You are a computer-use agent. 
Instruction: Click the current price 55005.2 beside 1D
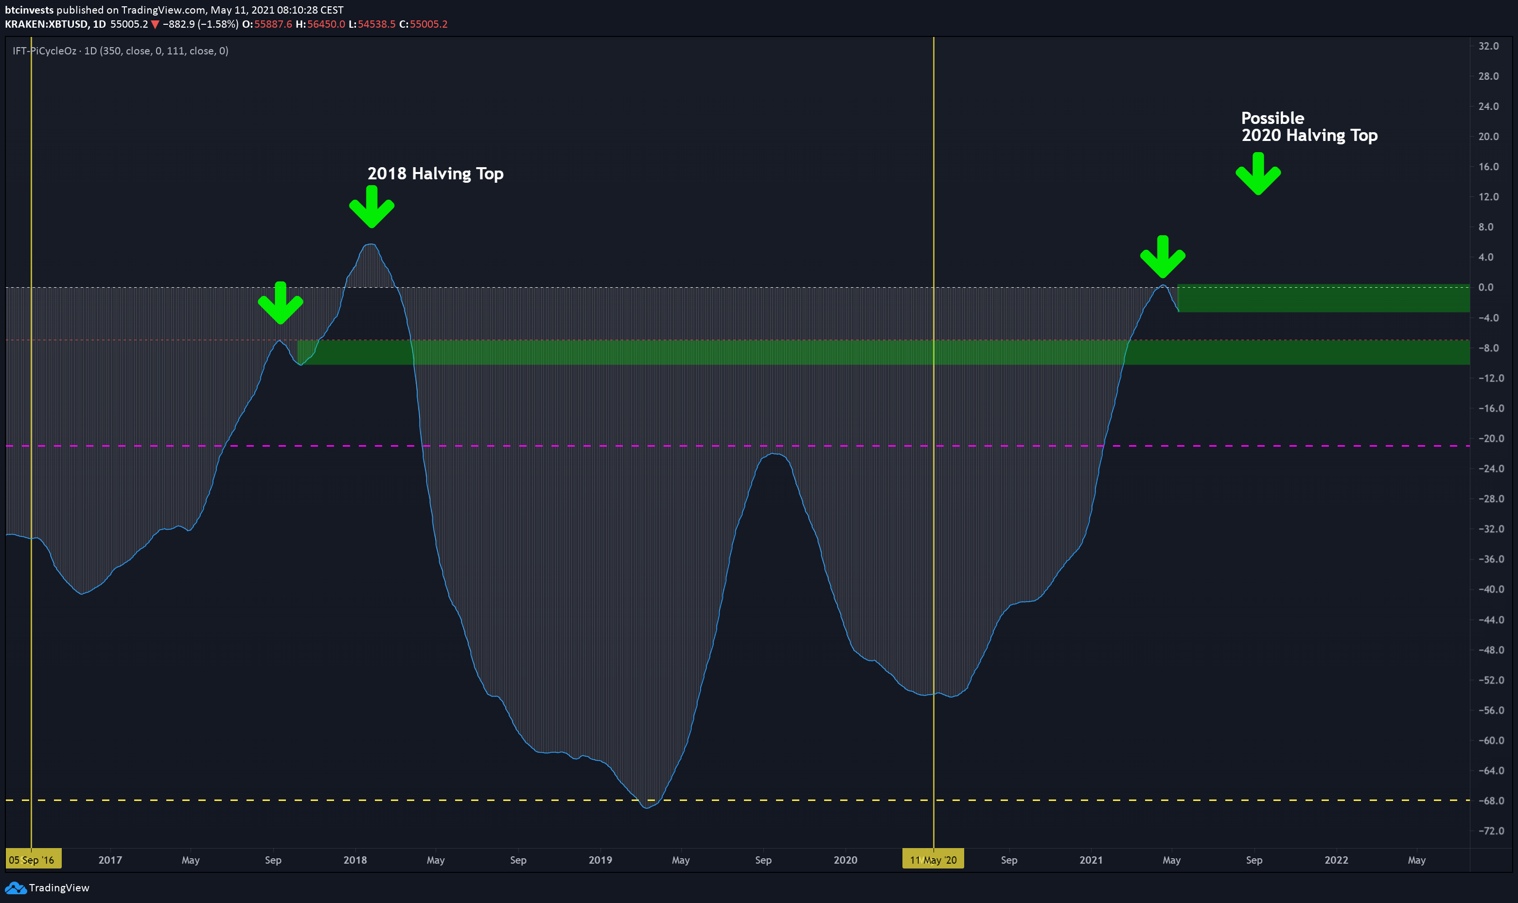pyautogui.click(x=129, y=24)
